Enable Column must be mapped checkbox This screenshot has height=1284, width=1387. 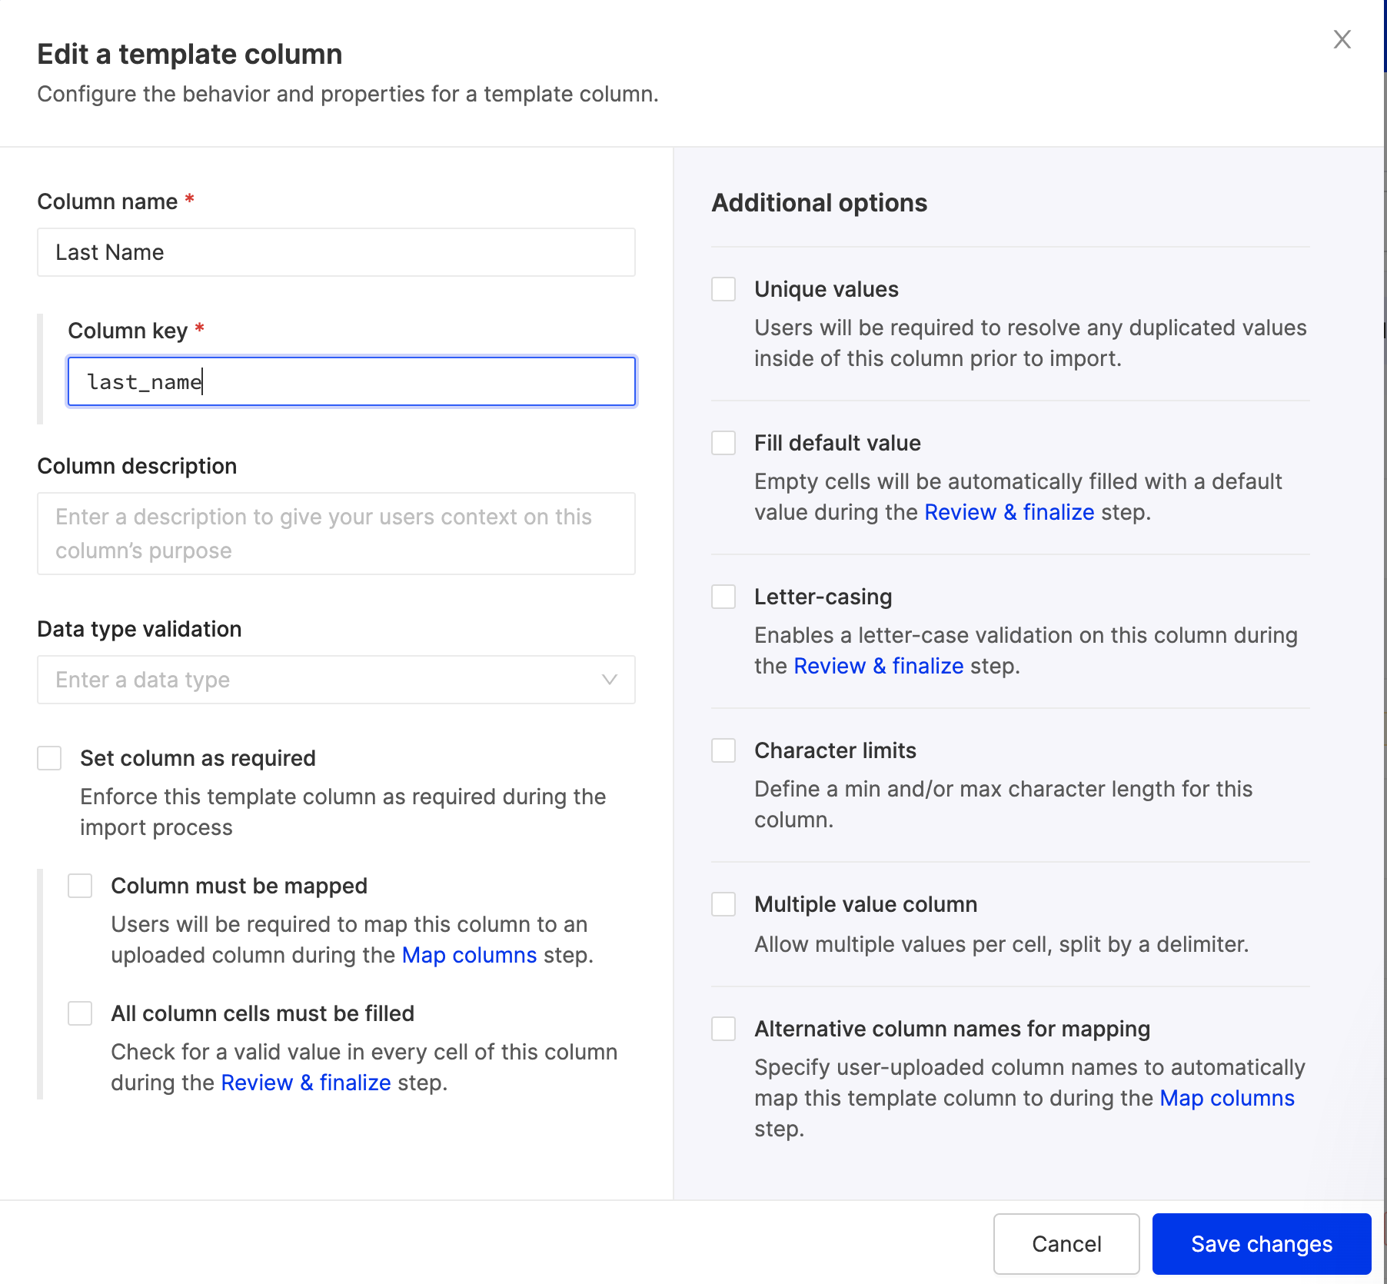tap(81, 886)
